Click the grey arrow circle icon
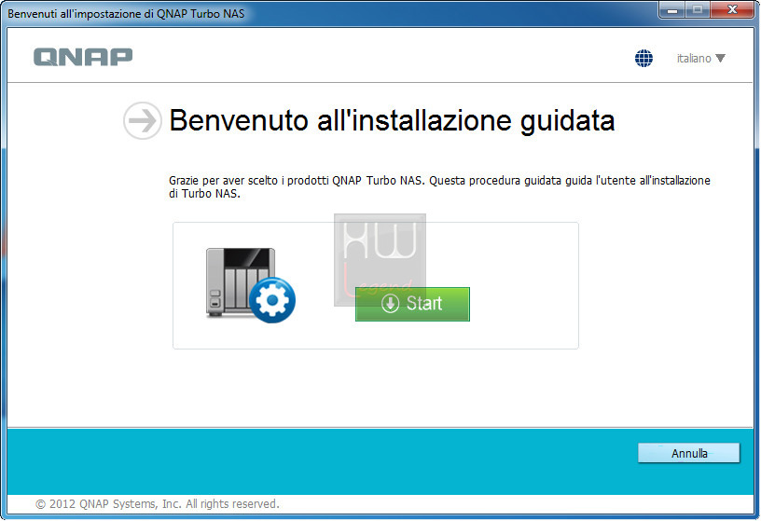This screenshot has width=761, height=521. click(142, 121)
